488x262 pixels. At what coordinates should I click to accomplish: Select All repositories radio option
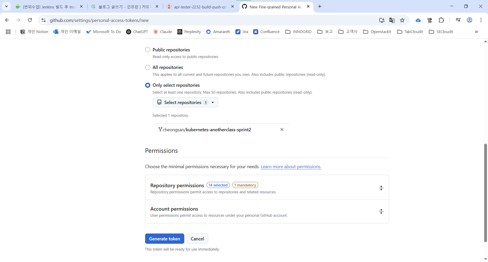(148, 67)
